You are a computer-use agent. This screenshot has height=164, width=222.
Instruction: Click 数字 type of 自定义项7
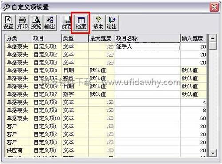point(75,94)
